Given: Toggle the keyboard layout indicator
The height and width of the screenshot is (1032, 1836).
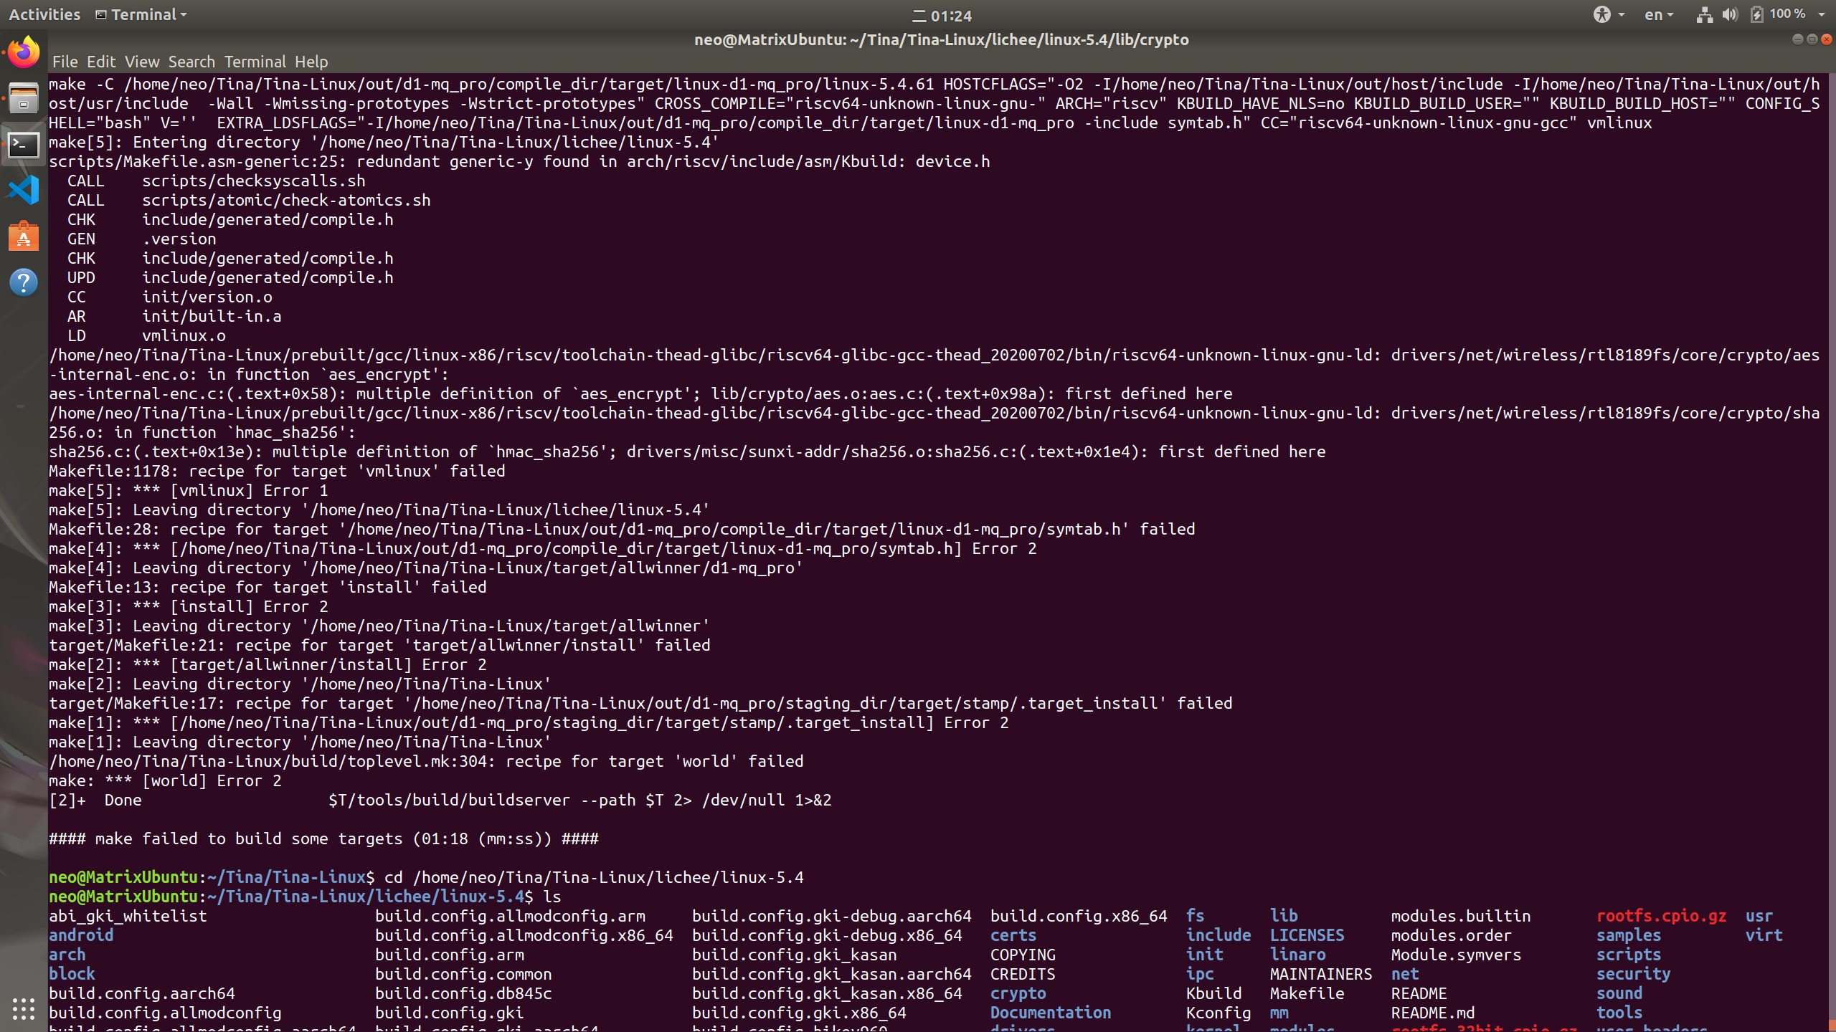Looking at the screenshot, I should click(x=1658, y=14).
